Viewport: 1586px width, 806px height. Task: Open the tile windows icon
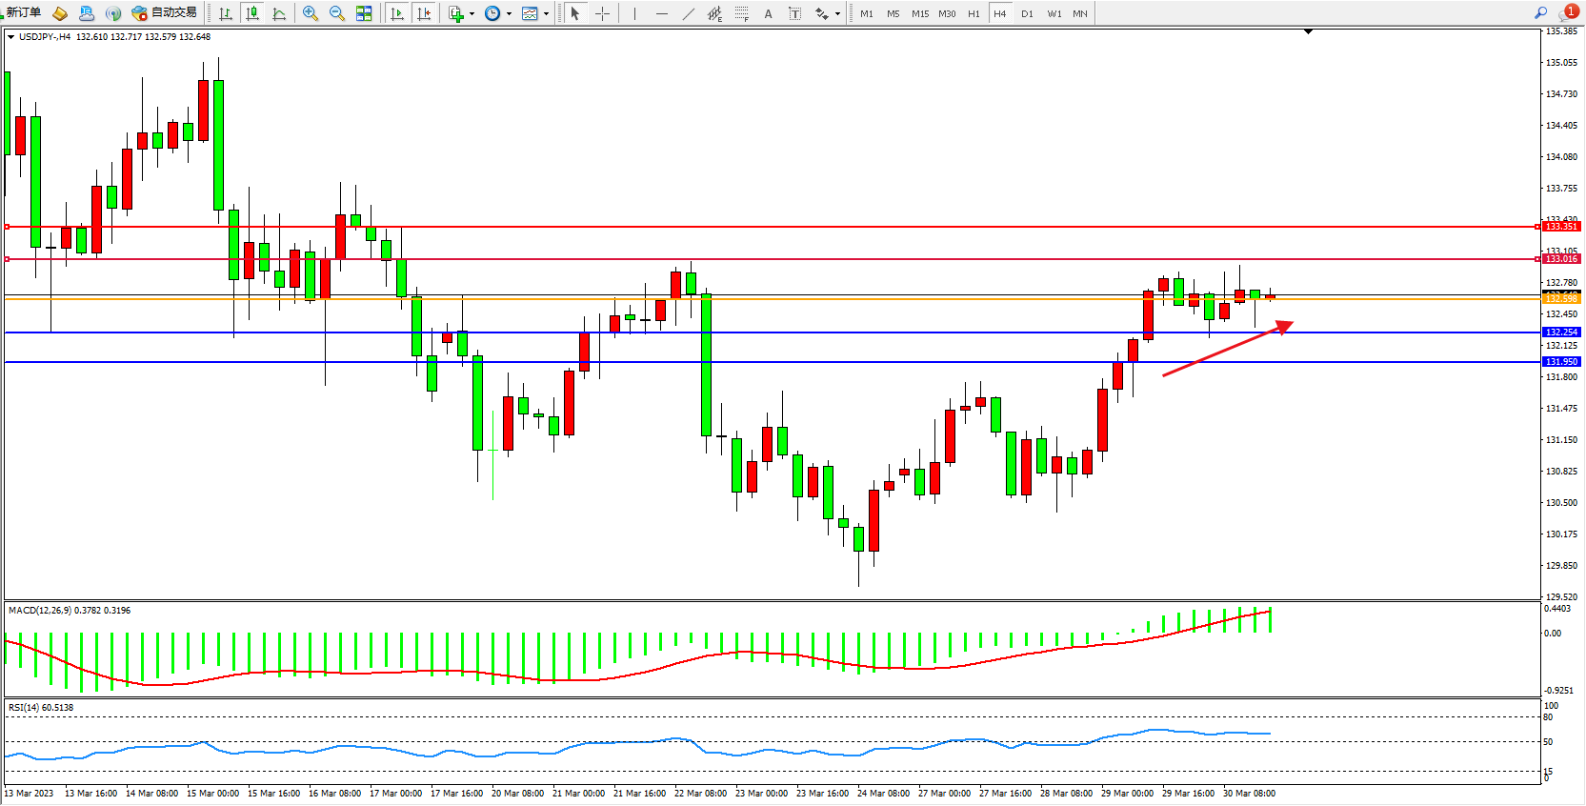(364, 13)
